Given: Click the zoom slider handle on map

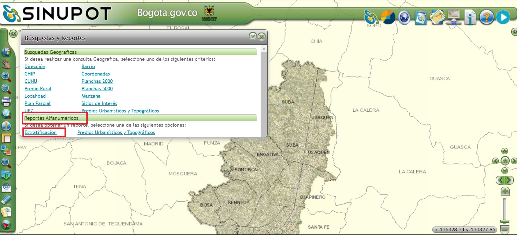Looking at the screenshot, I should point(505,221).
